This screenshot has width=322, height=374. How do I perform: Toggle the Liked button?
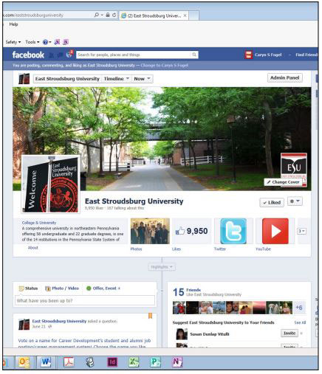[272, 202]
